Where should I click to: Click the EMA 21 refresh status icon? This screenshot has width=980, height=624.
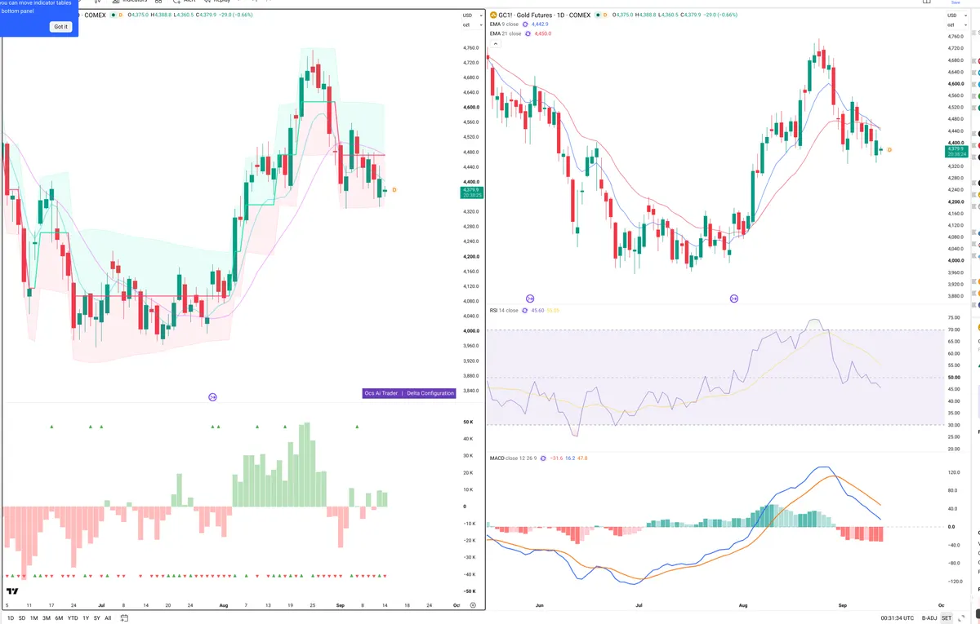click(x=528, y=33)
